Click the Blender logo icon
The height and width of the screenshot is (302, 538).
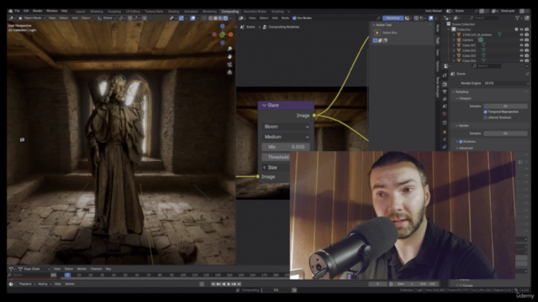[10, 11]
